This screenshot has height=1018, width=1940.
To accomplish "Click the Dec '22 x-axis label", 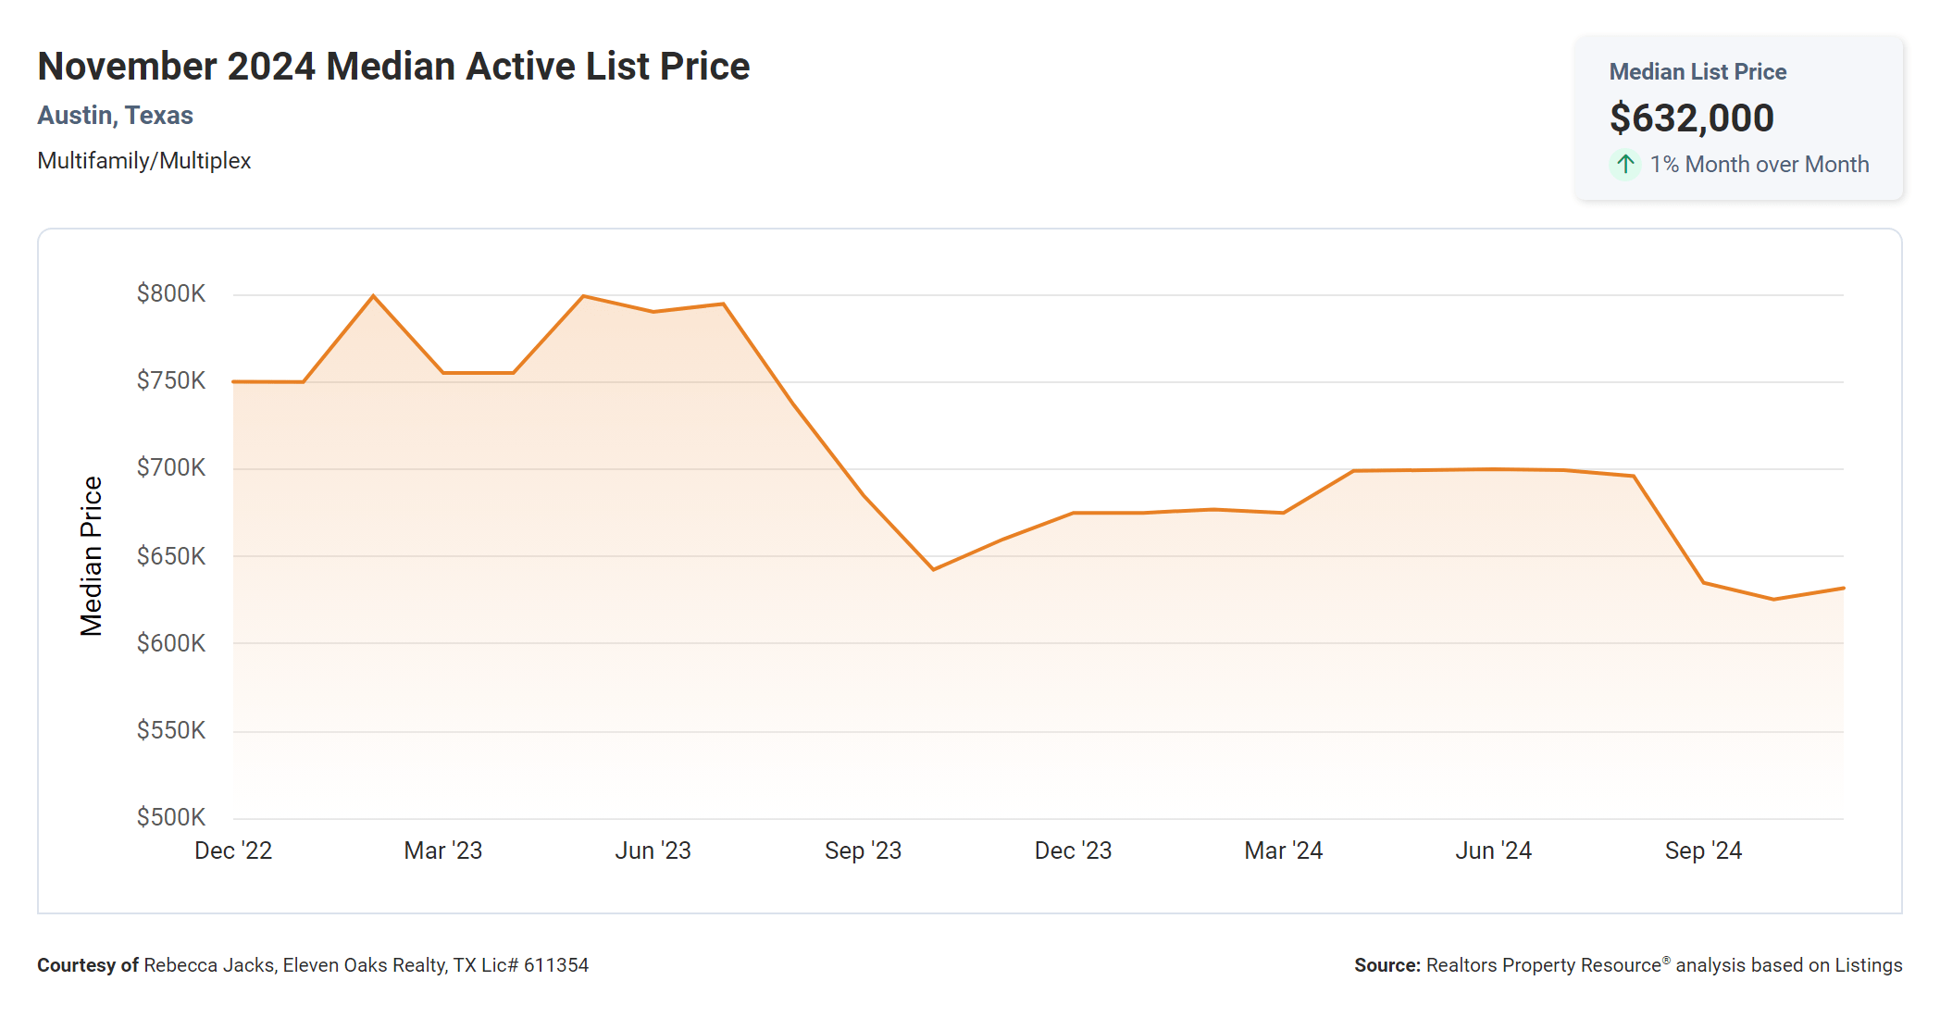I will click(x=233, y=850).
